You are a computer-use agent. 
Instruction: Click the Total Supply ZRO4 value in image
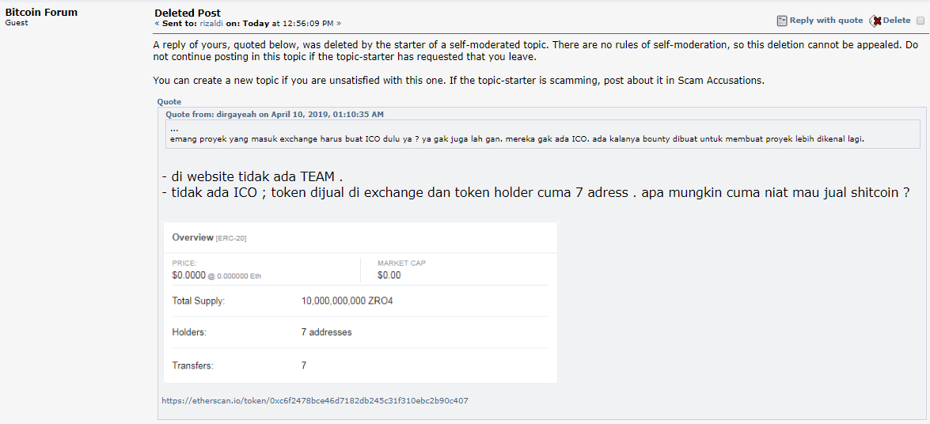[x=347, y=301]
